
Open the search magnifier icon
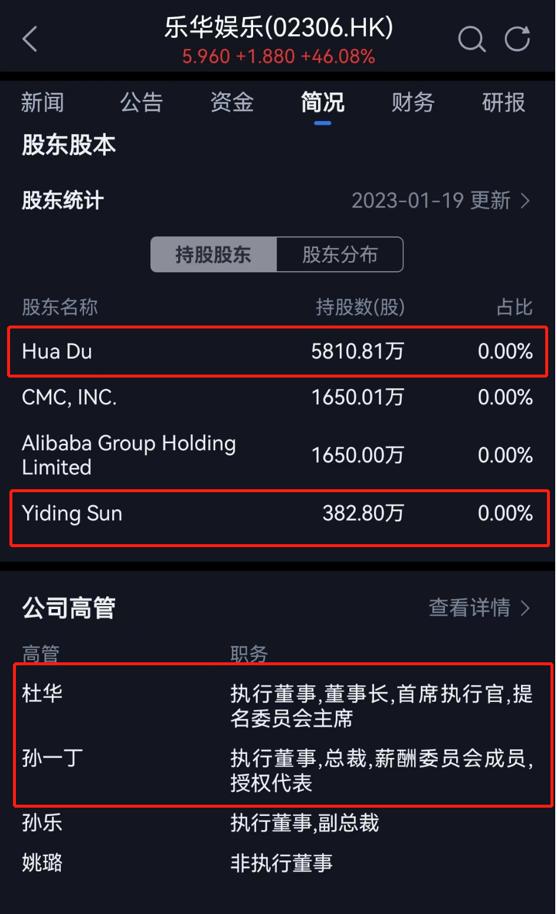(471, 39)
